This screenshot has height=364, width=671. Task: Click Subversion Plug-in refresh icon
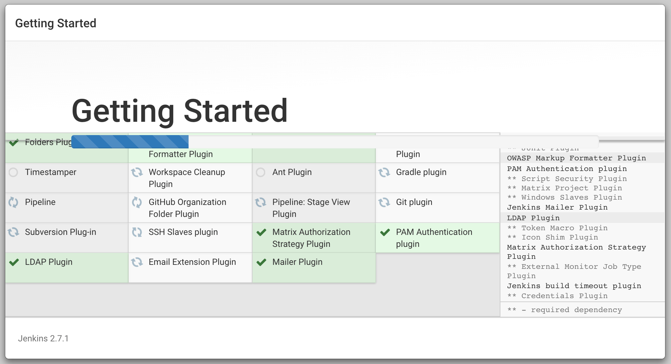click(13, 232)
